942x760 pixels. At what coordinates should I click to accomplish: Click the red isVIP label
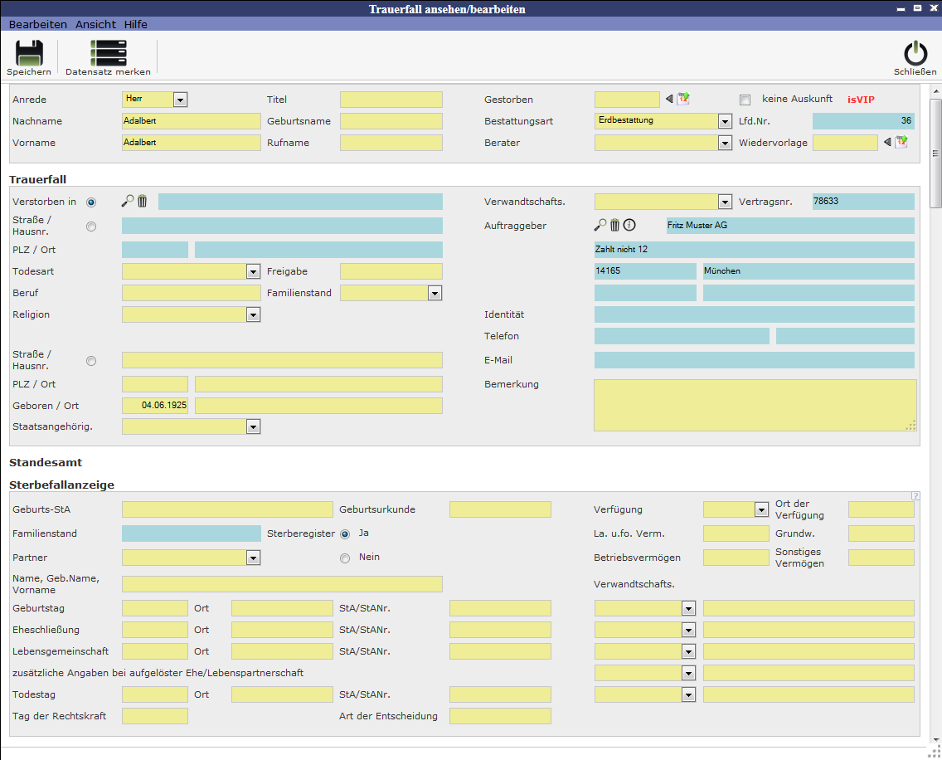861,100
